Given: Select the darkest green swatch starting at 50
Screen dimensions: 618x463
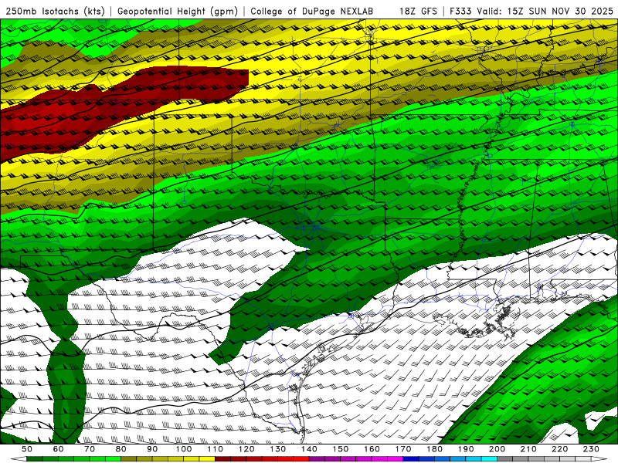Looking at the screenshot, I should 34,459.
